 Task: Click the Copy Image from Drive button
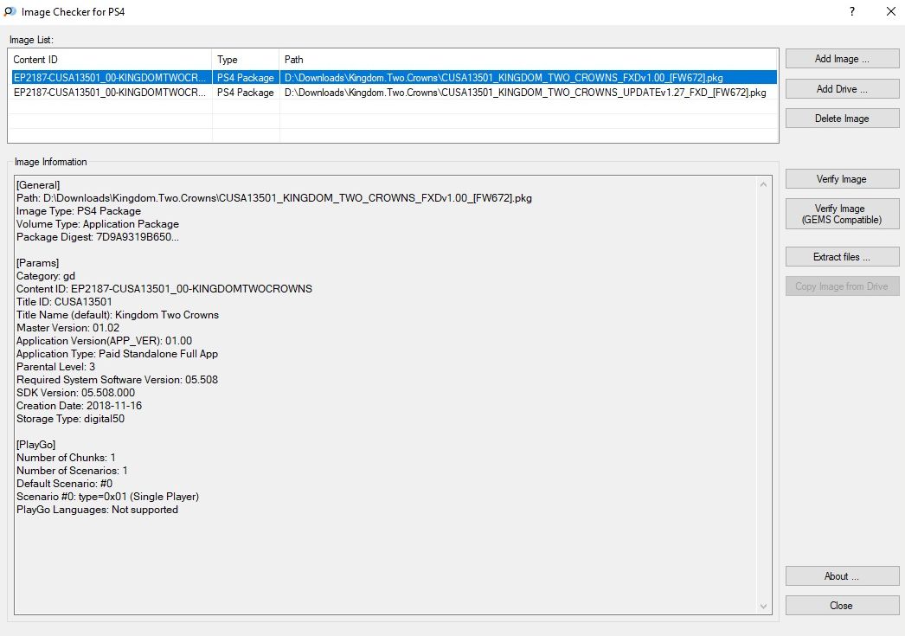click(x=842, y=286)
